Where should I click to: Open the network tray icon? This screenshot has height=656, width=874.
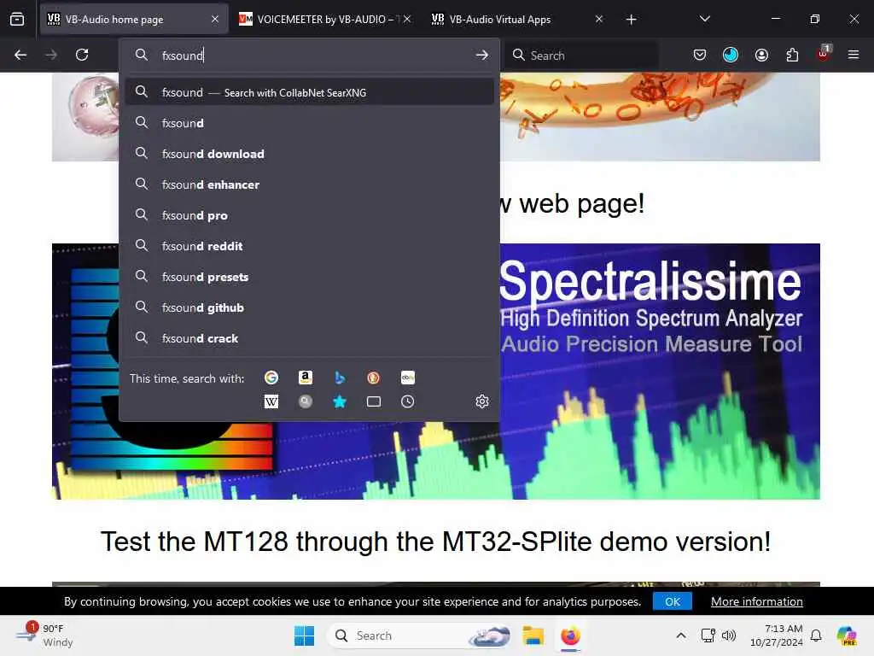(708, 635)
